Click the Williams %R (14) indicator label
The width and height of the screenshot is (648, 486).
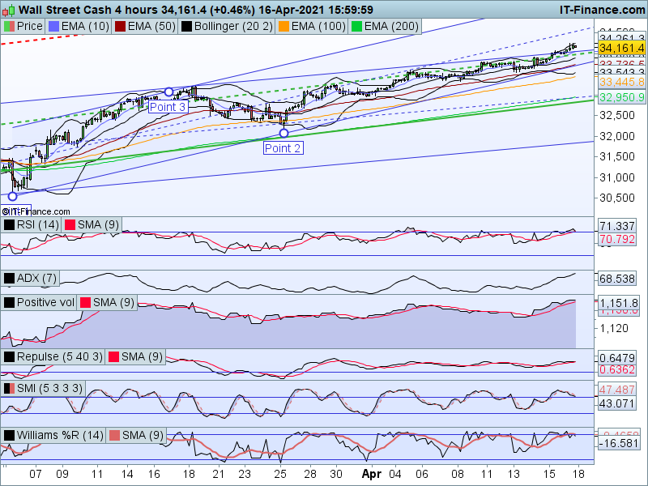coord(60,436)
